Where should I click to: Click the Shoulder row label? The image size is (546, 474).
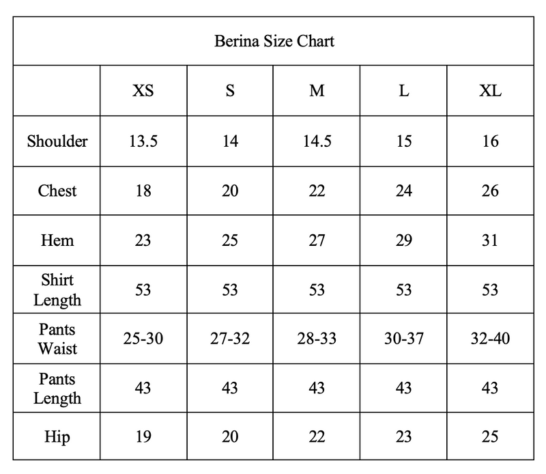(57, 141)
